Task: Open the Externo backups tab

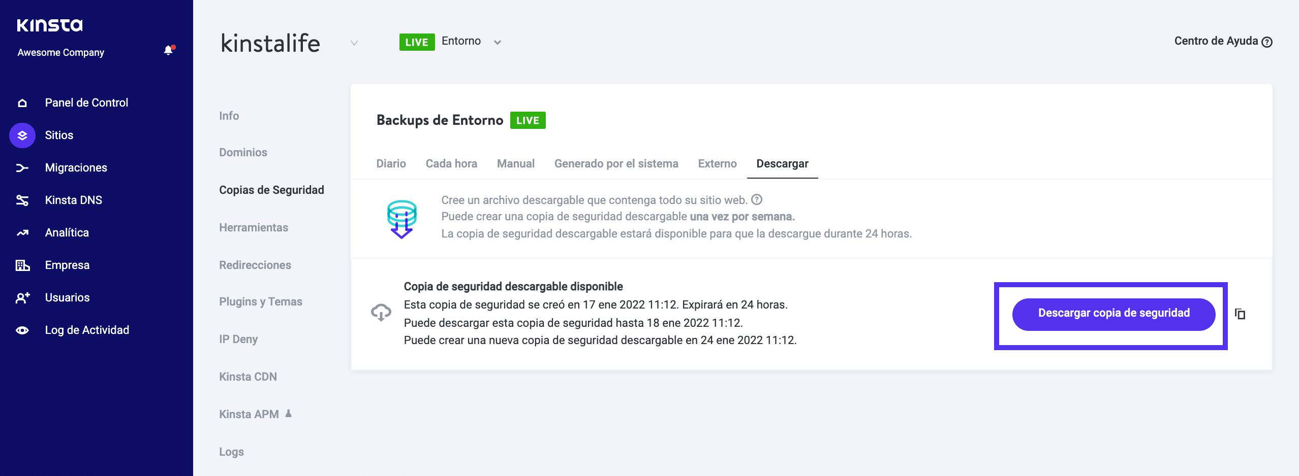Action: pyautogui.click(x=717, y=163)
